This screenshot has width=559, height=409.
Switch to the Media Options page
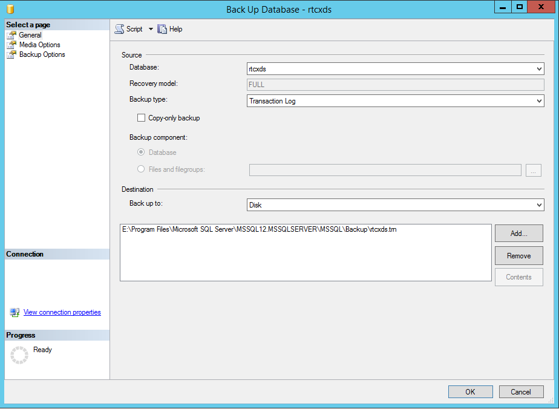pyautogui.click(x=40, y=45)
